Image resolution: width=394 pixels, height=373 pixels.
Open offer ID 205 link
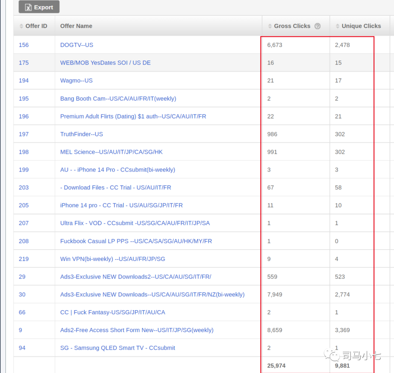[24, 205]
